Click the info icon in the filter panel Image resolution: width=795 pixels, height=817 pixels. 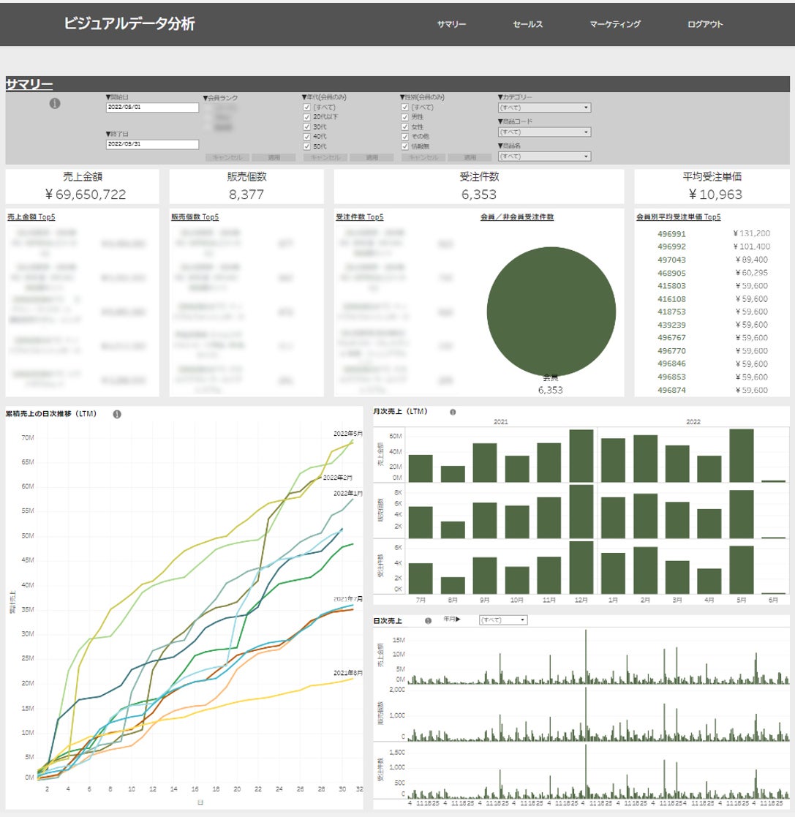pos(55,104)
